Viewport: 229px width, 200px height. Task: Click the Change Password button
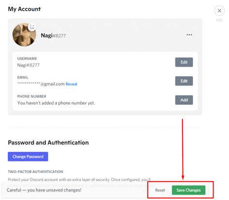[28, 157]
